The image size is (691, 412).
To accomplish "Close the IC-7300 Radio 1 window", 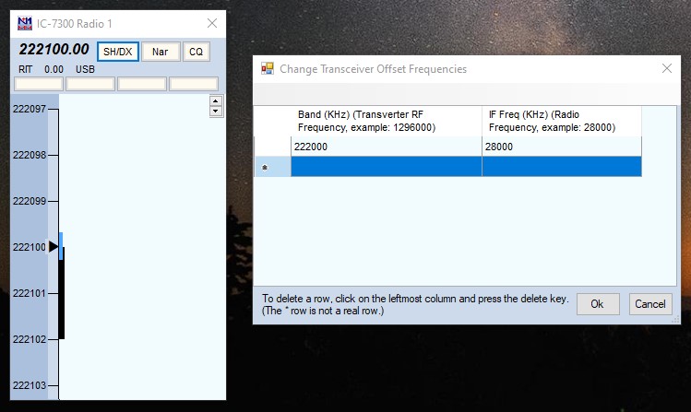I will [212, 23].
